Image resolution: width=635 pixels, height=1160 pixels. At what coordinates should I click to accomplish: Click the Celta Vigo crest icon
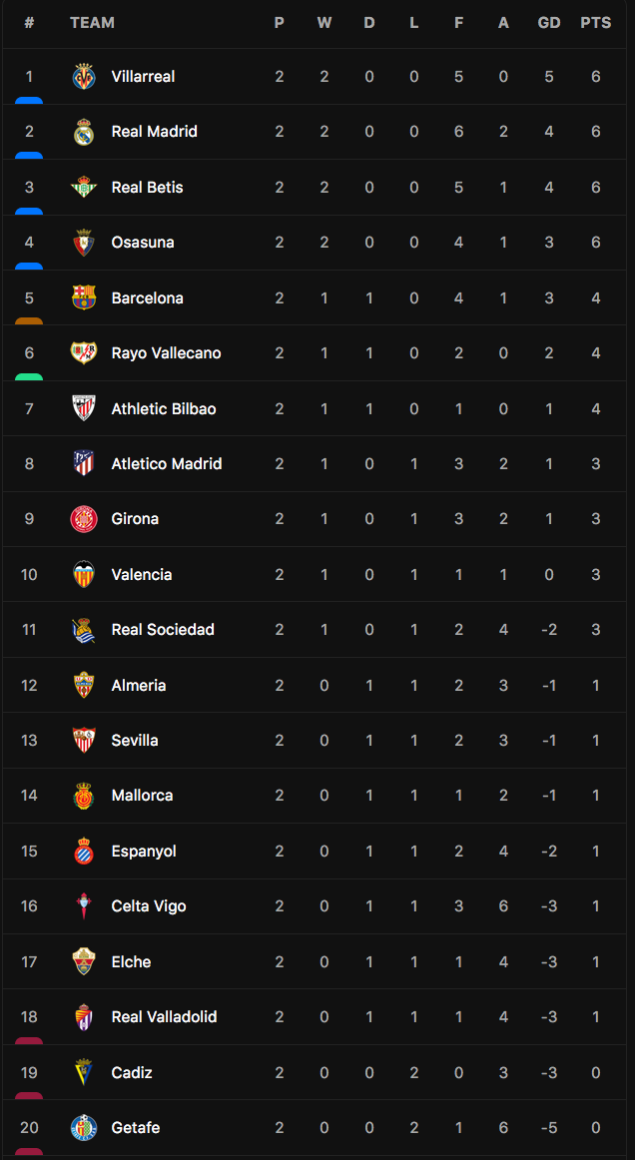tap(84, 906)
